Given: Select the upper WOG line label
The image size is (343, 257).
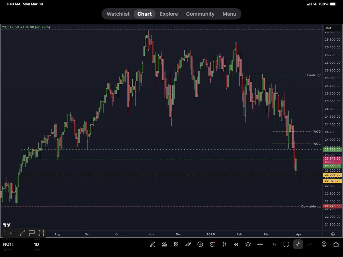Looking at the screenshot, I should point(317,132).
